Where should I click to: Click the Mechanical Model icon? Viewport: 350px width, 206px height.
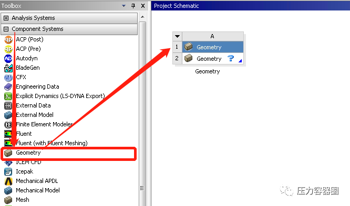point(8,191)
